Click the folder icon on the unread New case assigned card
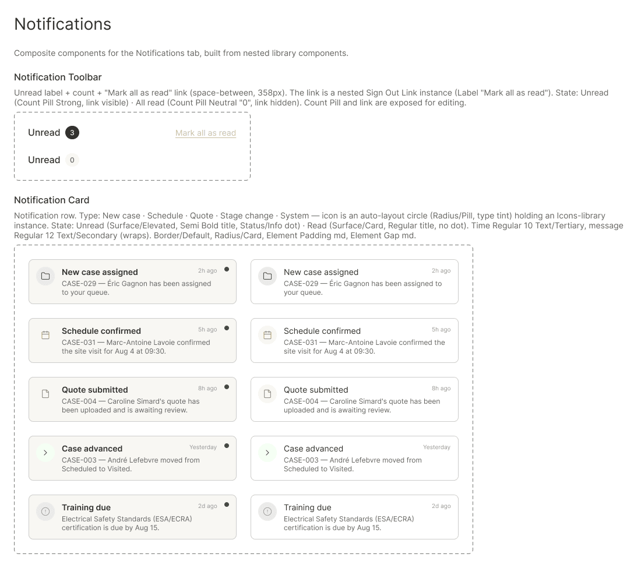This screenshot has width=641, height=568. (x=45, y=276)
